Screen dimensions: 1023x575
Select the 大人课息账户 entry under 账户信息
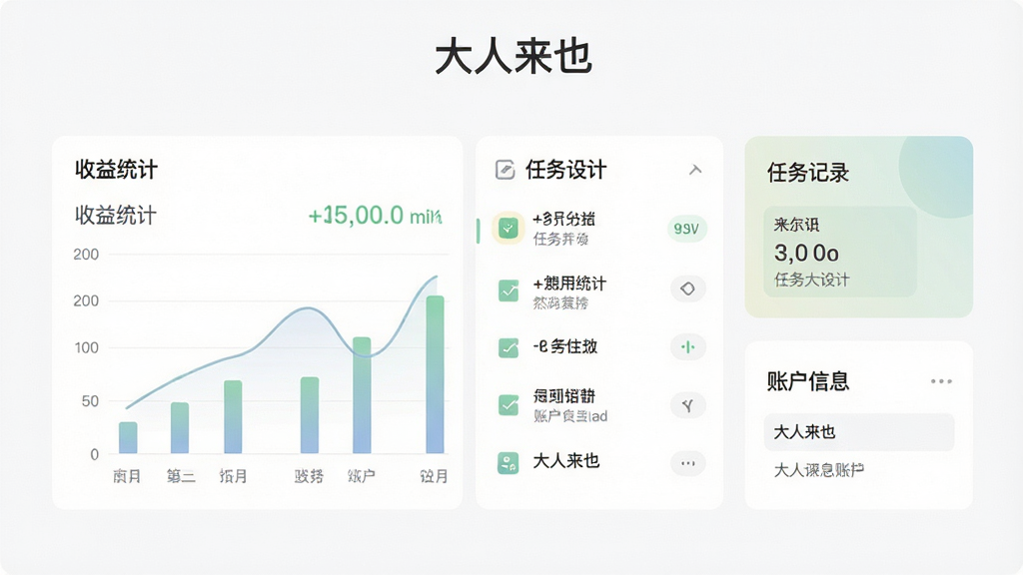pos(819,470)
